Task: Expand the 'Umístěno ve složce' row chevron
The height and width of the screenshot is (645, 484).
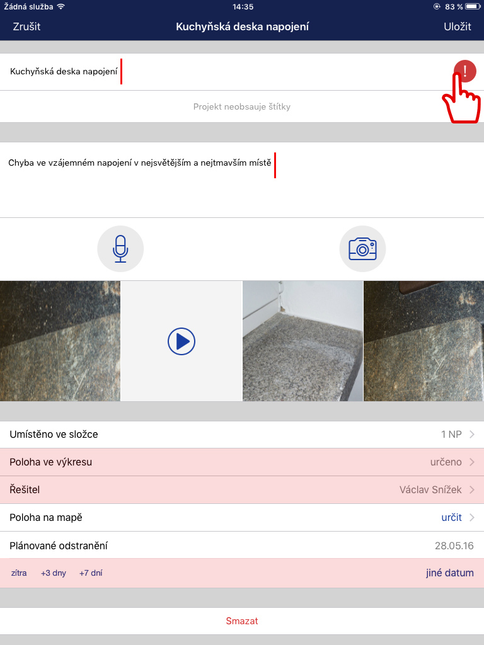Action: [472, 435]
